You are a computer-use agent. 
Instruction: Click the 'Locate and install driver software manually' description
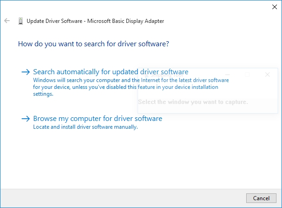pyautogui.click(x=85, y=127)
